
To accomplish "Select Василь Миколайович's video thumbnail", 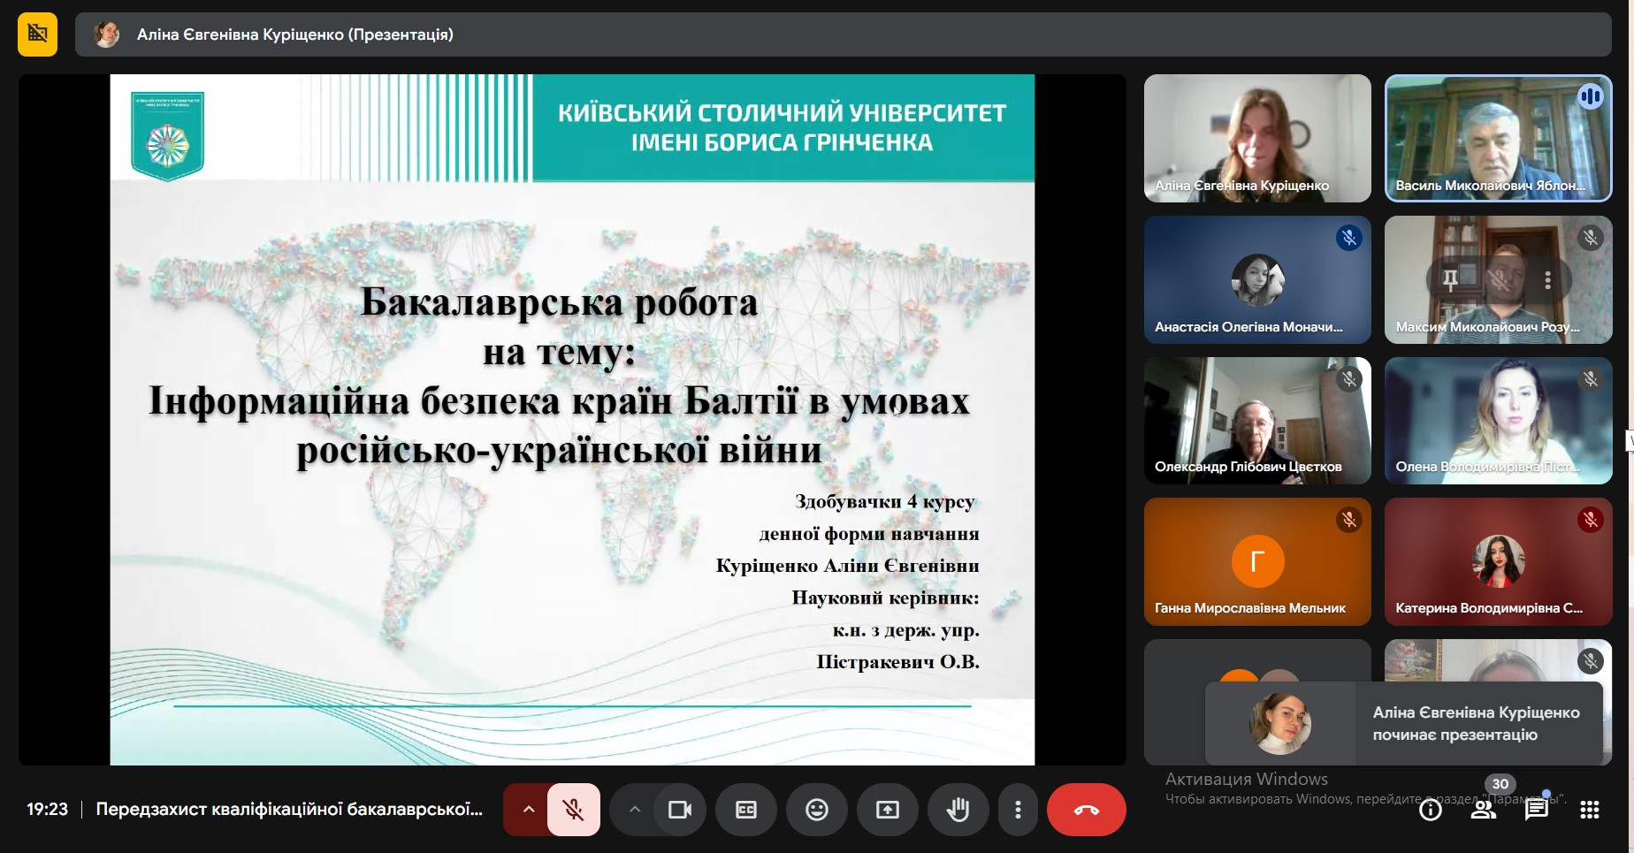I will (1498, 139).
